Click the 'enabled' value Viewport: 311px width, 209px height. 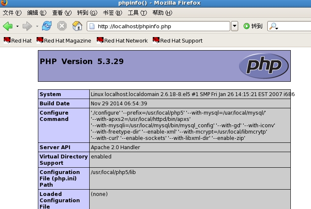tap(101, 157)
